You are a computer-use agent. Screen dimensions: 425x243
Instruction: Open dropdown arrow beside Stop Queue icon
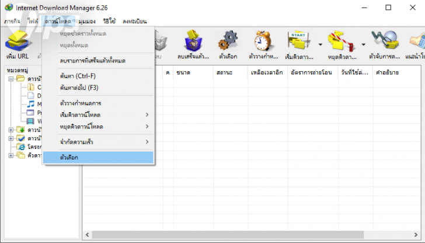pyautogui.click(x=364, y=44)
